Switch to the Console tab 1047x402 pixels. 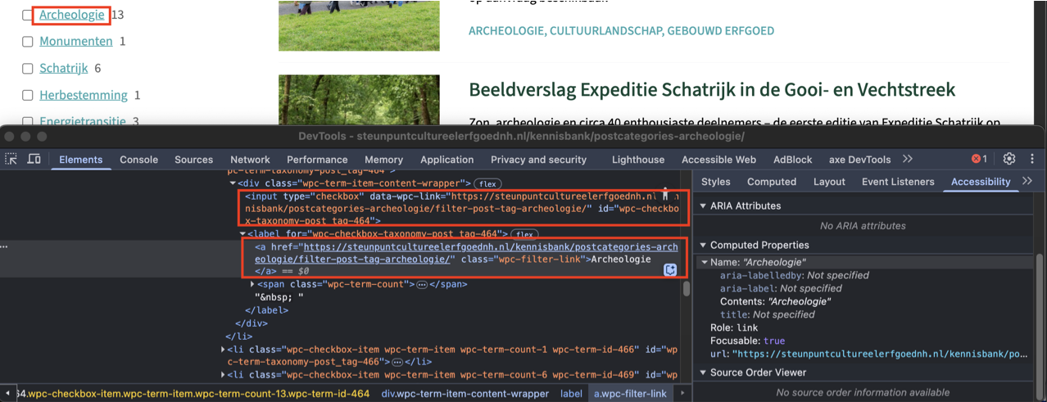(x=138, y=160)
